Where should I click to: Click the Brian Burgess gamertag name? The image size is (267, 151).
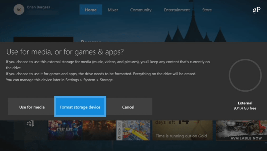pos(38,7)
